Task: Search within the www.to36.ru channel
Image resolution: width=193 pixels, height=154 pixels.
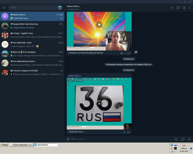Action: [172, 8]
